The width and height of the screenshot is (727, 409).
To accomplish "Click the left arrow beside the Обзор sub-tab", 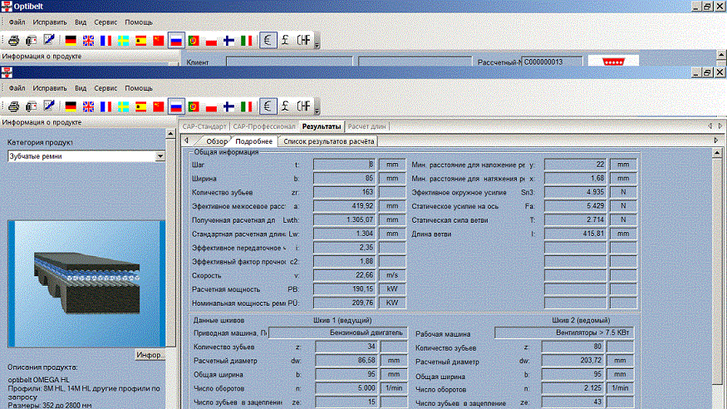I will (186, 140).
